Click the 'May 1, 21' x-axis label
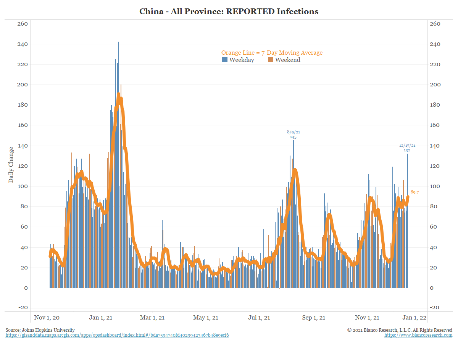The width and height of the screenshot is (458, 344). [206, 318]
